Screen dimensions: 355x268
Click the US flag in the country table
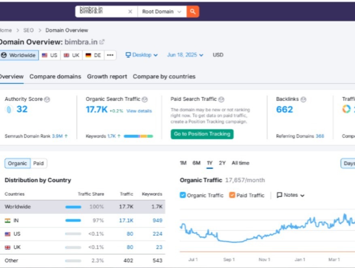point(7,234)
